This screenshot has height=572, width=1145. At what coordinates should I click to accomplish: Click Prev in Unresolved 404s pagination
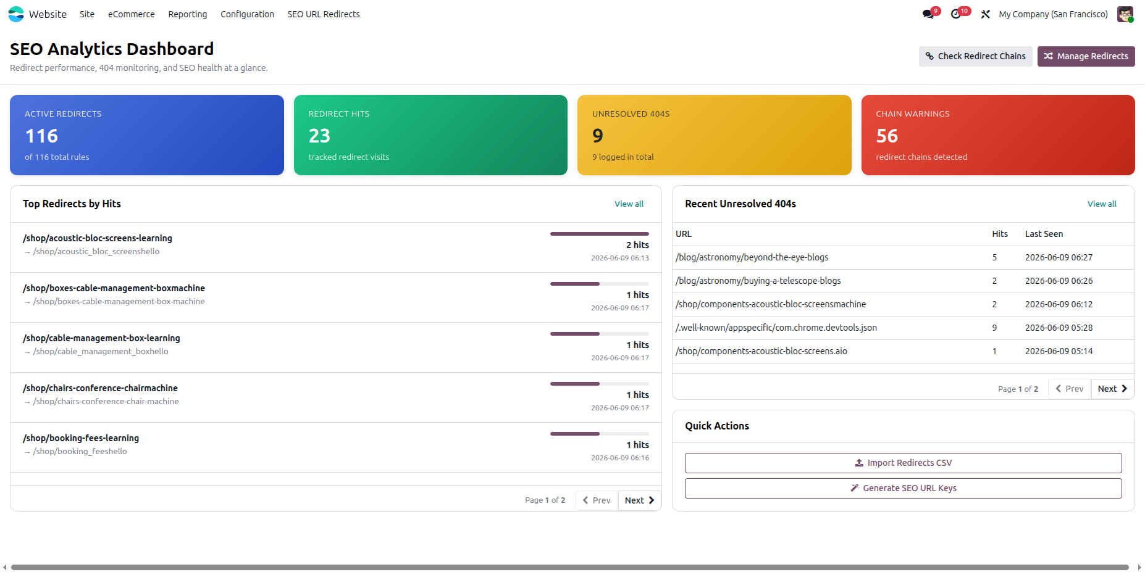click(1070, 389)
